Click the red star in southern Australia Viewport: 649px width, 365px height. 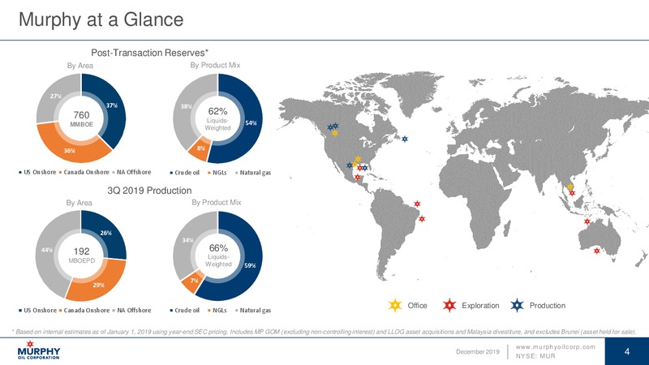(x=596, y=251)
